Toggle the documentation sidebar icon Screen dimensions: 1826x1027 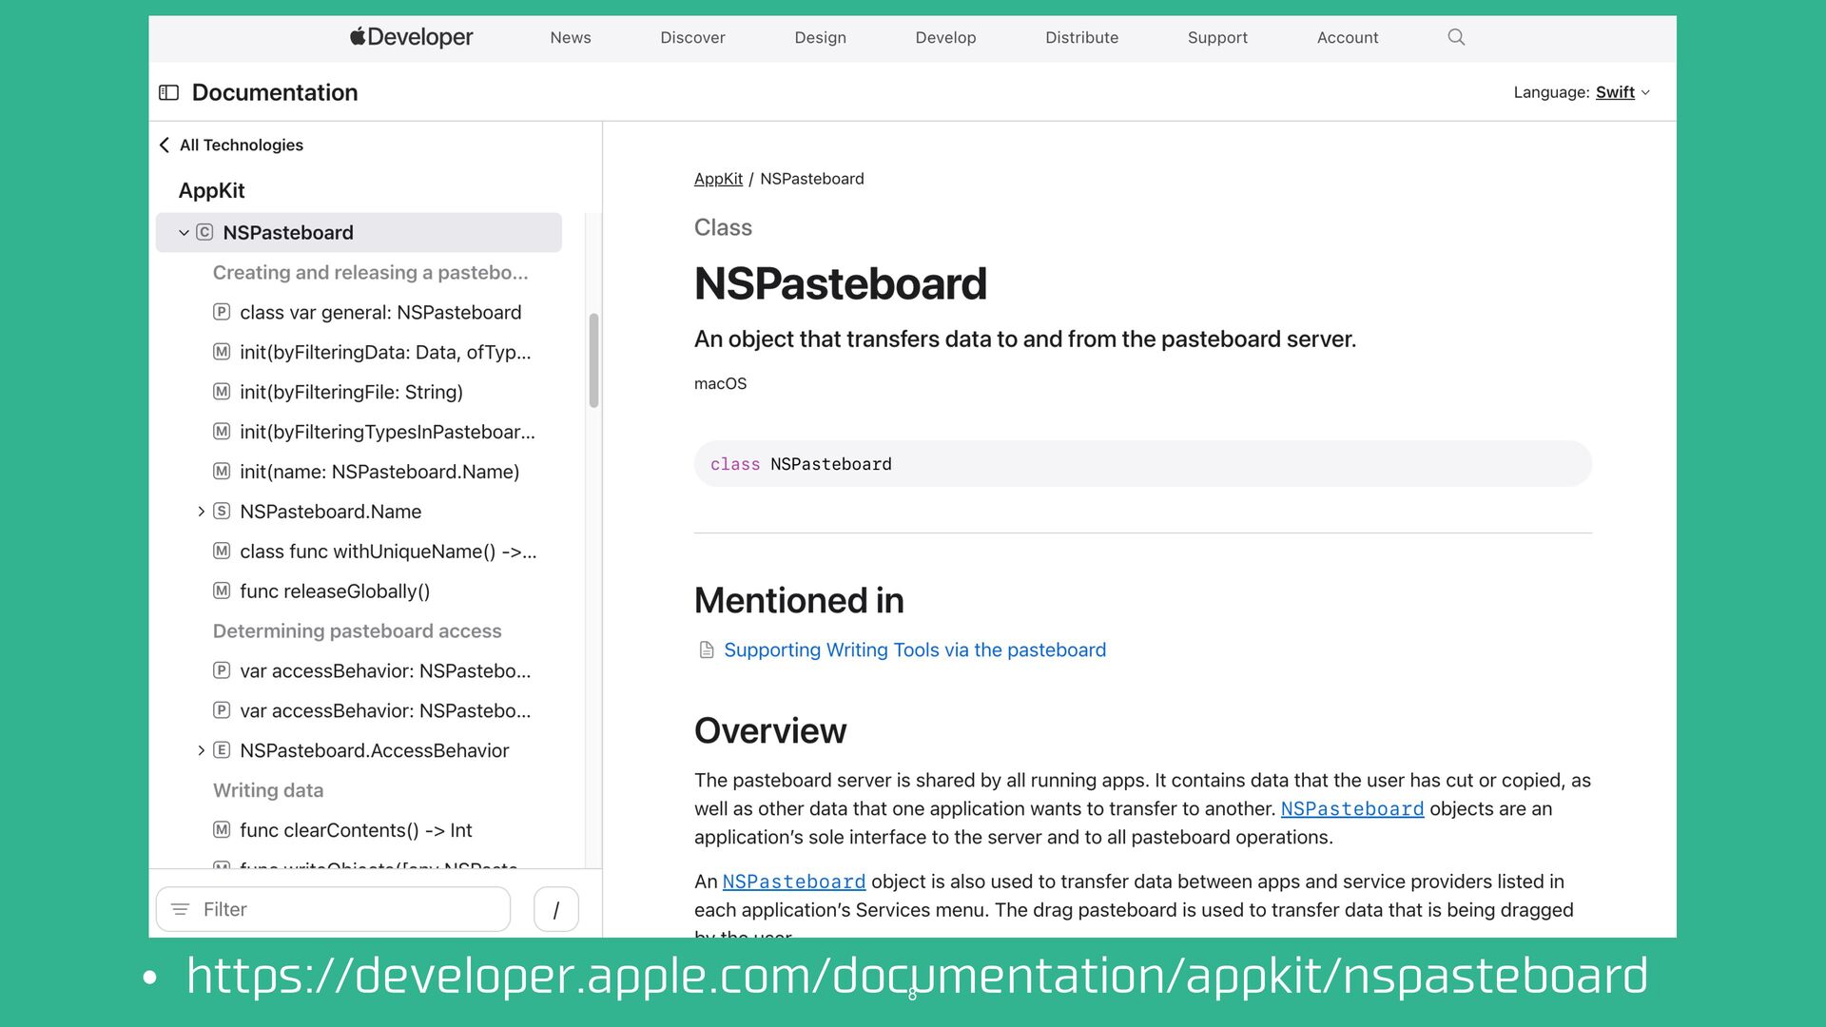point(168,92)
